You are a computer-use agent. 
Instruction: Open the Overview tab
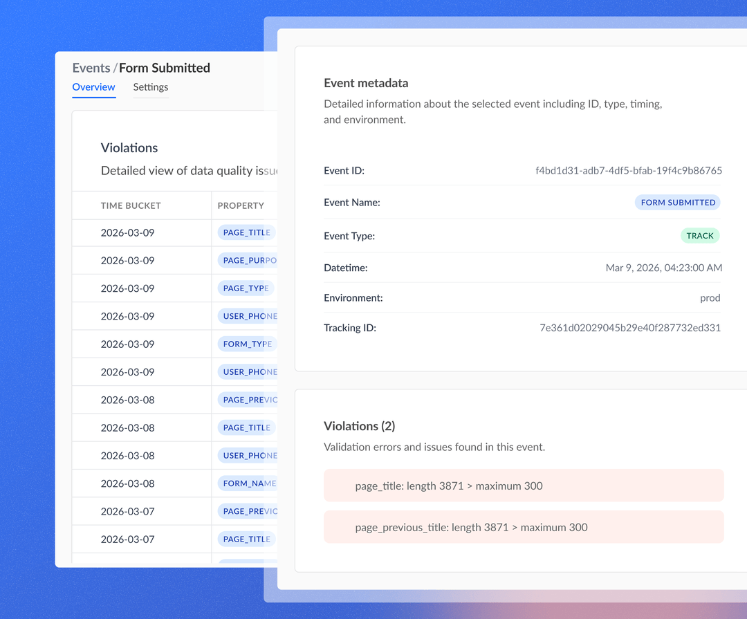pyautogui.click(x=93, y=87)
